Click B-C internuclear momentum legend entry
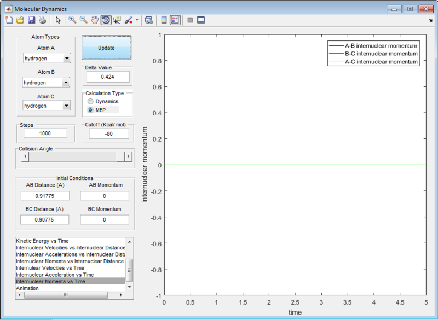The height and width of the screenshot is (320, 438). click(x=373, y=54)
